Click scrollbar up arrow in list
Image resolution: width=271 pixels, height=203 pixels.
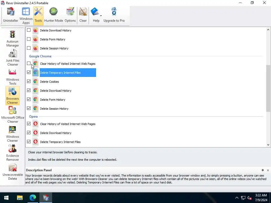(268, 30)
